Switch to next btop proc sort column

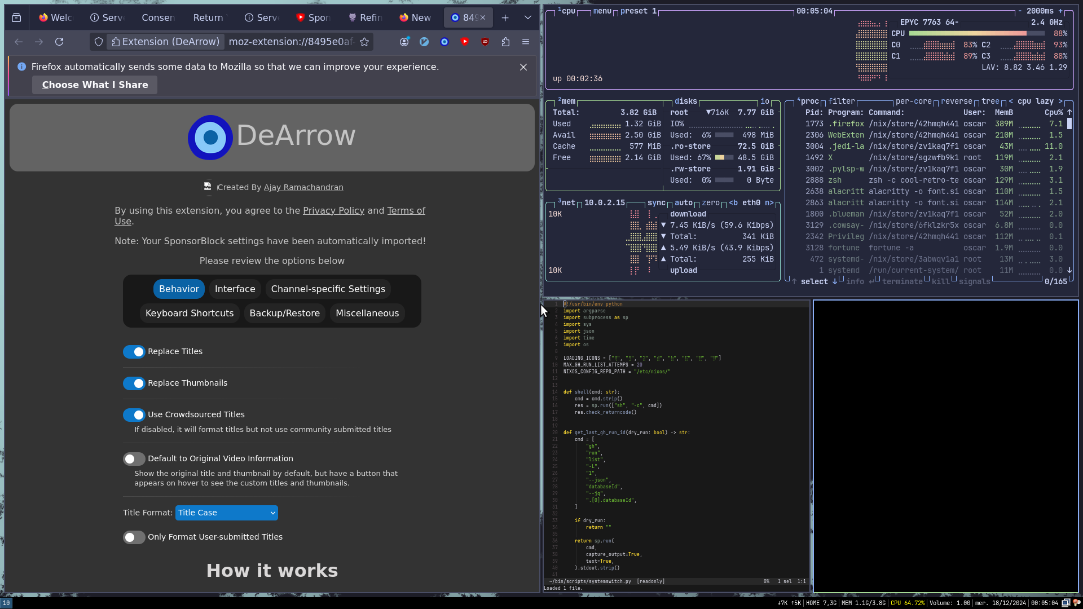[x=1060, y=101]
